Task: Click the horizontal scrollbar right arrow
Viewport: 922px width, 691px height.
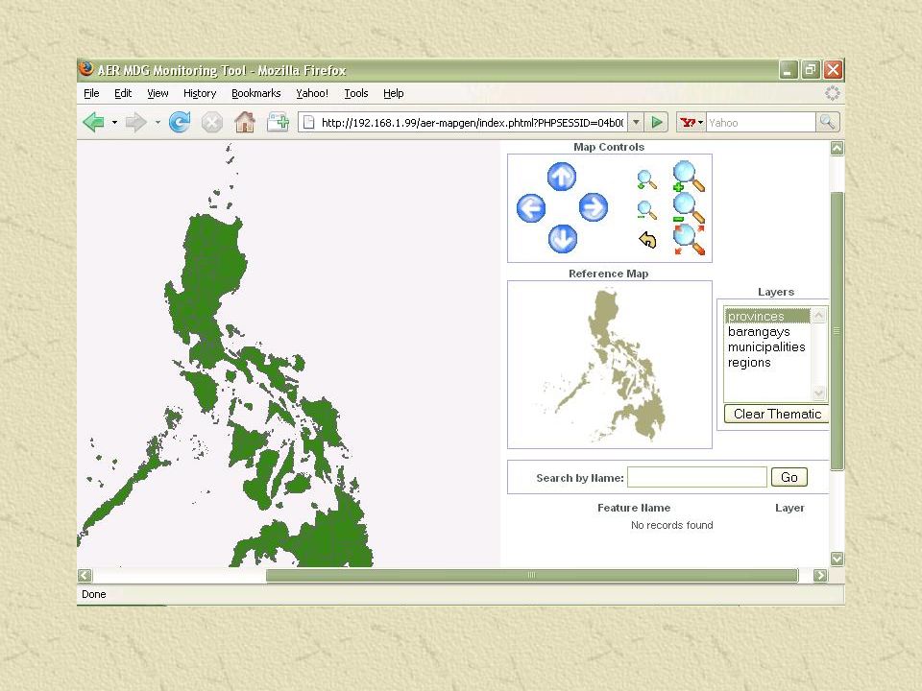Action: 820,575
